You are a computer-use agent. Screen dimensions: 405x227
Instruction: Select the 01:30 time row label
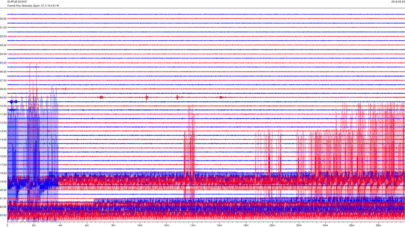(3, 28)
